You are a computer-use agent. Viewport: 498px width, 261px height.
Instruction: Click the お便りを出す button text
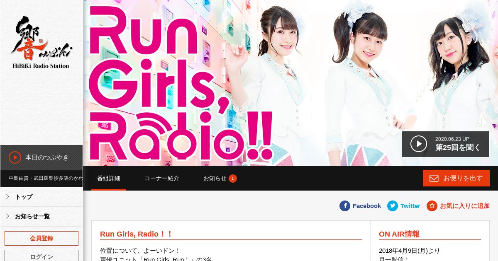463,178
